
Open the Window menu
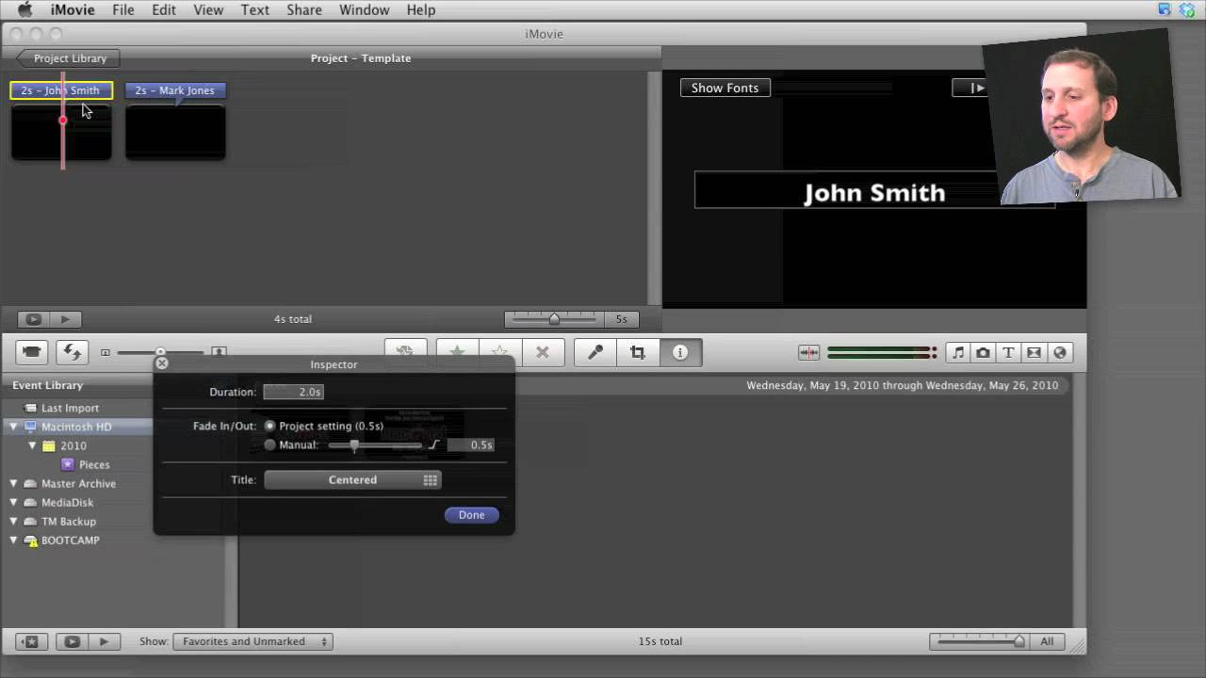pyautogui.click(x=364, y=9)
